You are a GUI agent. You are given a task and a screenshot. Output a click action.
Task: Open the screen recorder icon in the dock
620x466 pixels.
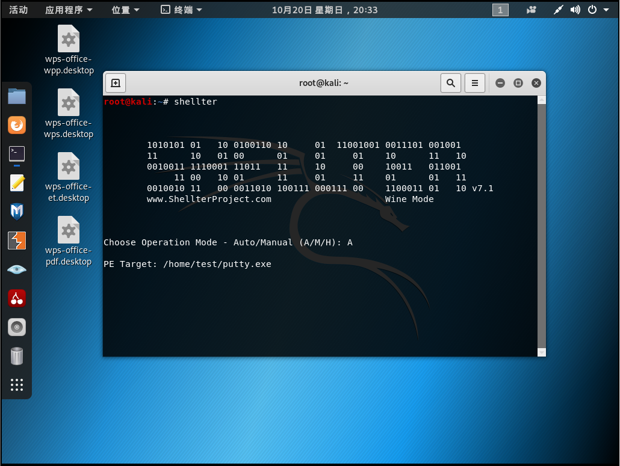tap(17, 327)
